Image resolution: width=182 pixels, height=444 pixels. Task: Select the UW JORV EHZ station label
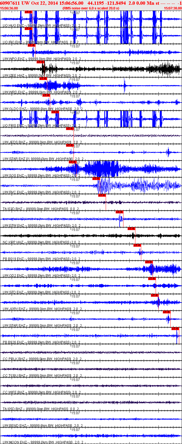(42, 309)
